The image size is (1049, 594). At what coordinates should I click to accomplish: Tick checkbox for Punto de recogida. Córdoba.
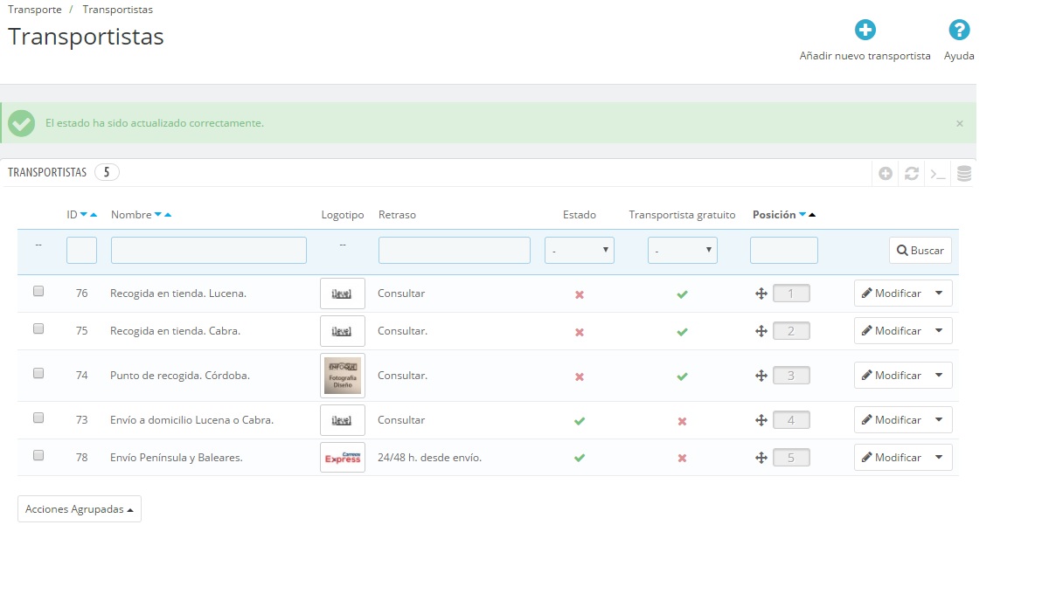tap(38, 373)
